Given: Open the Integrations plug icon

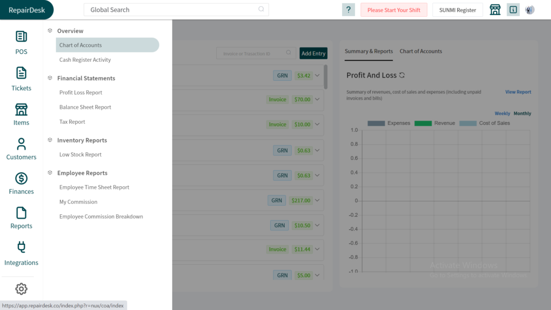Looking at the screenshot, I should pos(21,248).
